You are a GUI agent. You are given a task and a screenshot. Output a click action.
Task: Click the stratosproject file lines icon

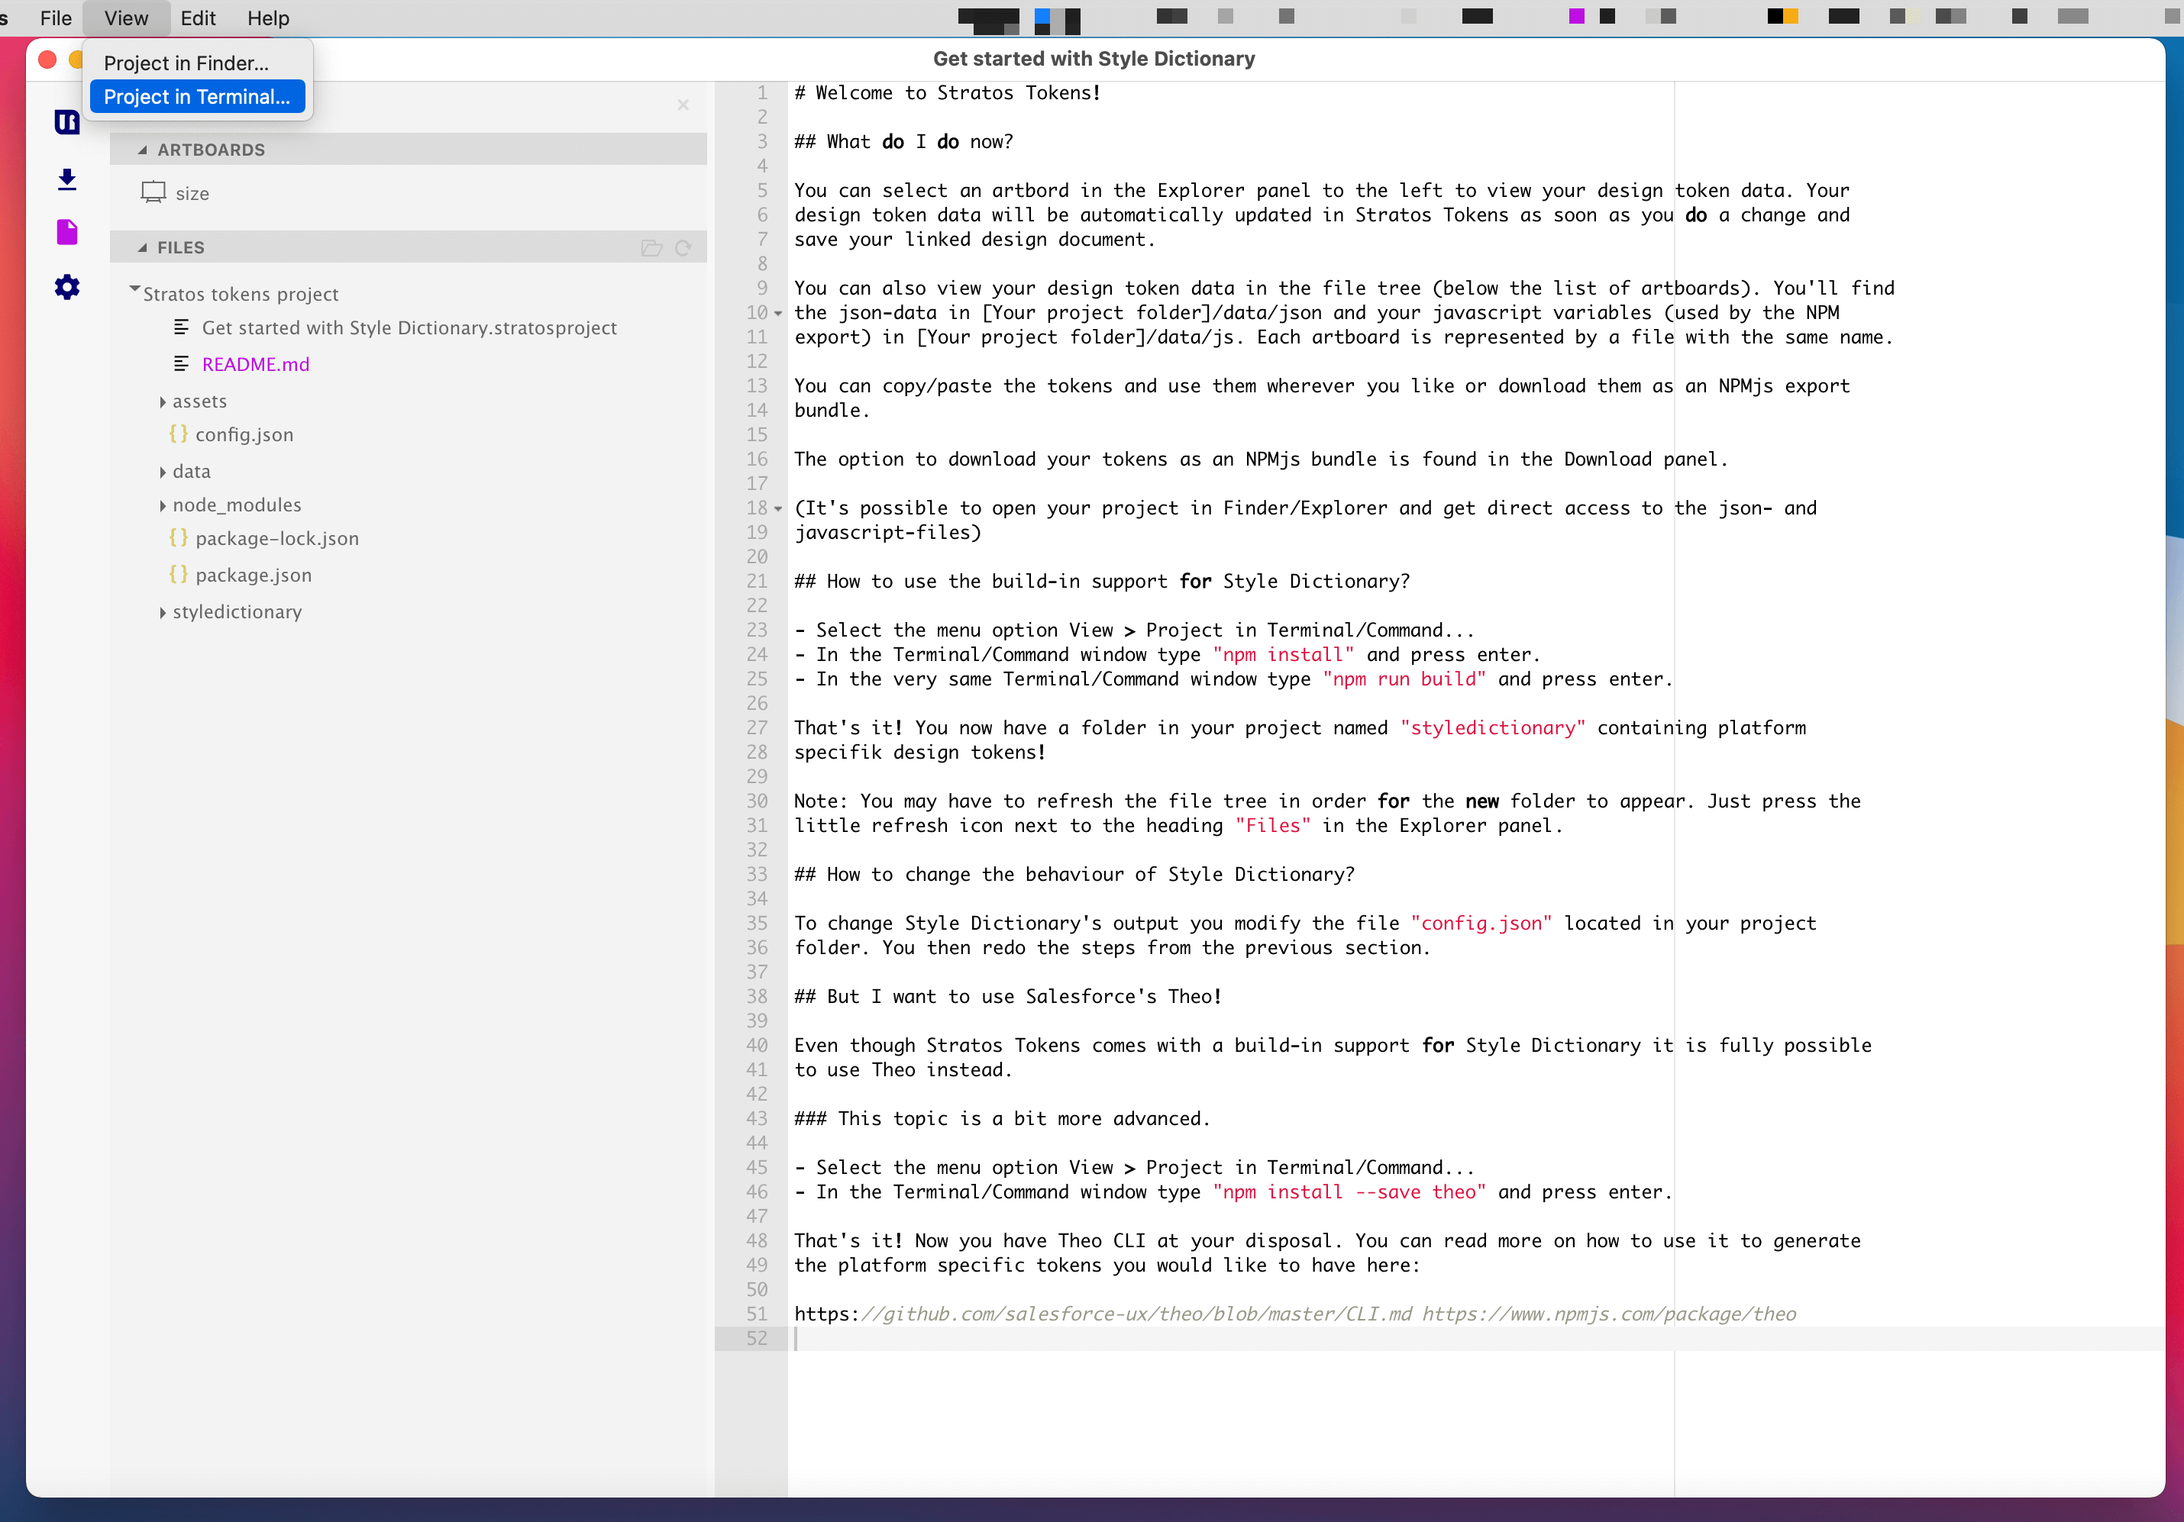(x=181, y=327)
